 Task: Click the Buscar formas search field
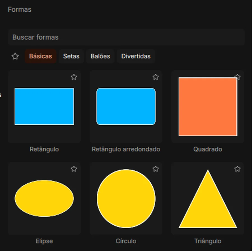126,37
